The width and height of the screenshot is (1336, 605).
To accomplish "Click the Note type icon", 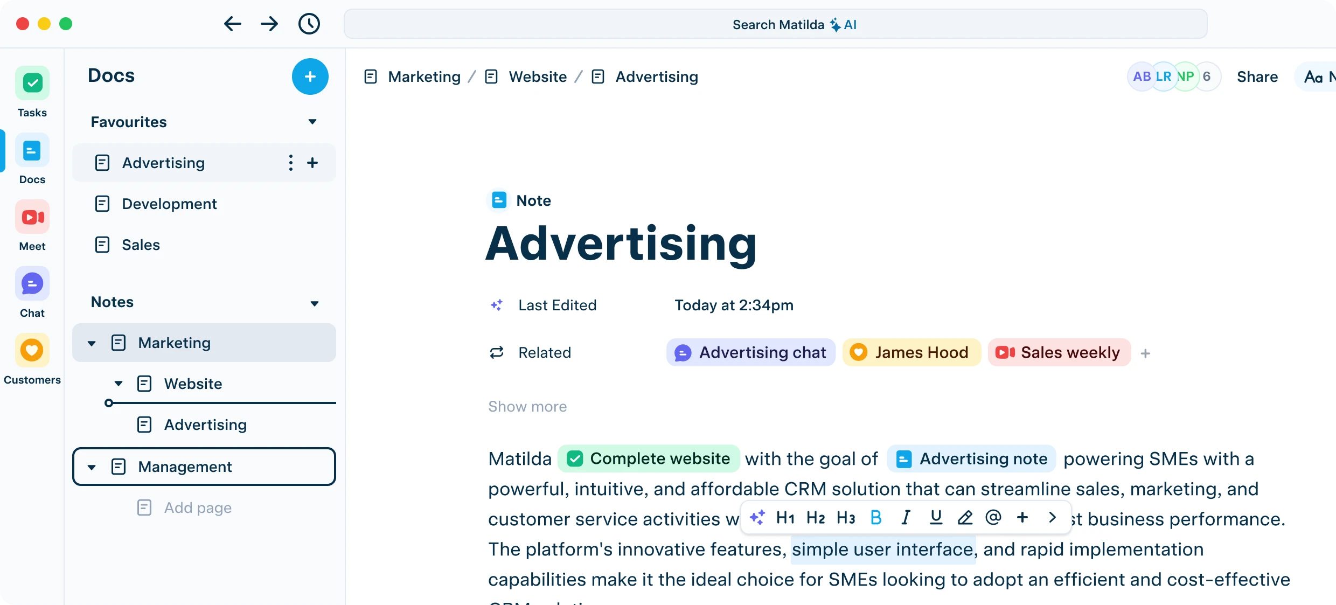I will (499, 200).
